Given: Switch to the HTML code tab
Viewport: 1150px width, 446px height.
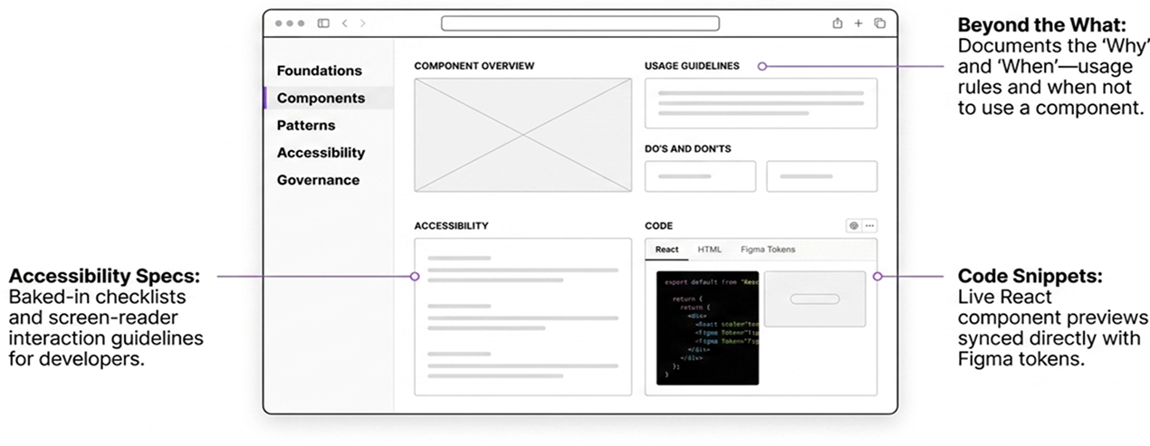Looking at the screenshot, I should coord(710,250).
